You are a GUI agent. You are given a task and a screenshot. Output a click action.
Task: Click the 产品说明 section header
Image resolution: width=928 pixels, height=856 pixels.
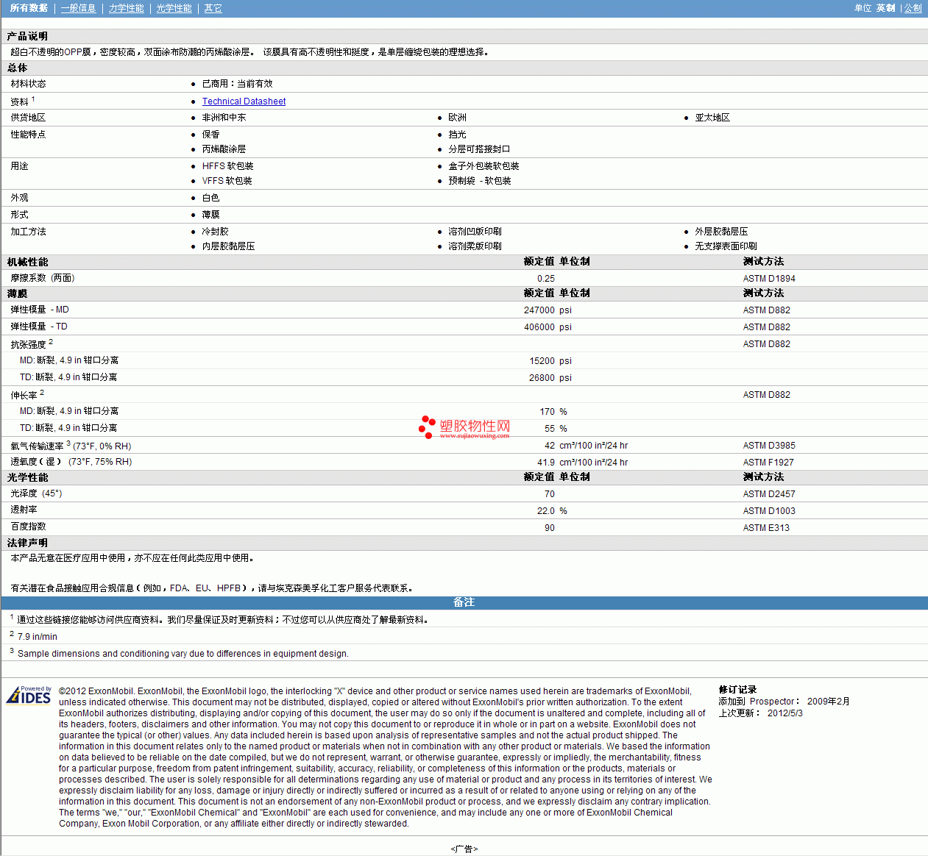pos(27,36)
